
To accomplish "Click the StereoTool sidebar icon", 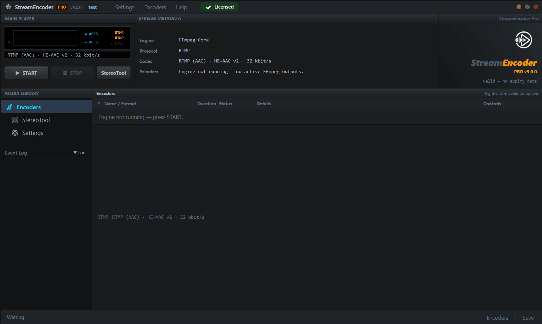I will coord(15,120).
